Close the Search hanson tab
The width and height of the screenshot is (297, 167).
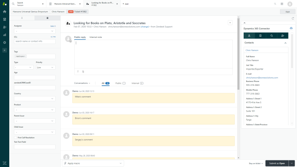click(x=43, y=4)
